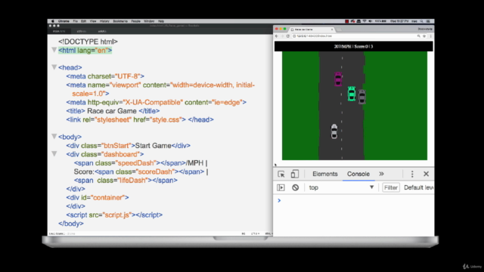
Task: Show more DevTools tabs with the chevron
Action: click(x=381, y=174)
